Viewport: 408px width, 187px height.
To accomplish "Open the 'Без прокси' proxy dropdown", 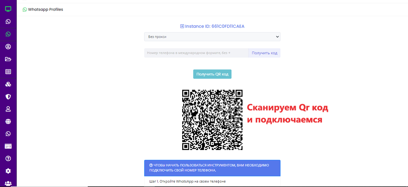I will [x=212, y=36].
